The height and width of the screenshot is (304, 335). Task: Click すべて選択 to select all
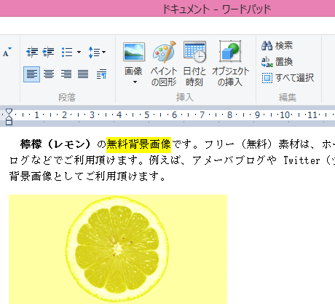click(x=288, y=78)
